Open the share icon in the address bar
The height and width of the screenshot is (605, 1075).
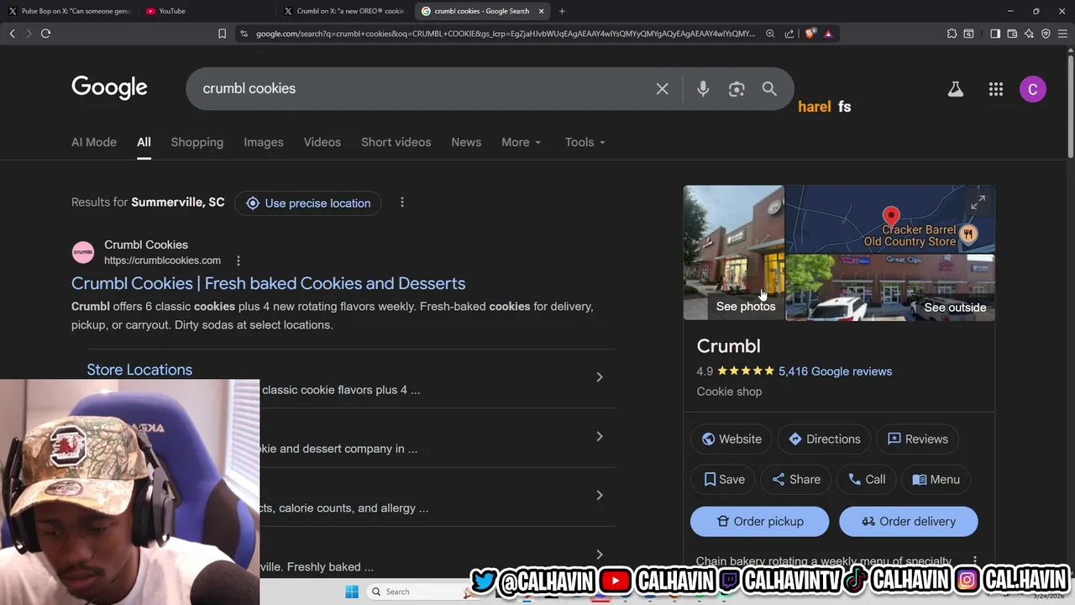789,34
